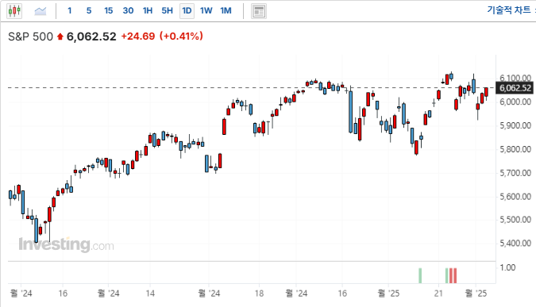Select the 1D daily interval
The image size is (536, 307).
click(x=187, y=11)
